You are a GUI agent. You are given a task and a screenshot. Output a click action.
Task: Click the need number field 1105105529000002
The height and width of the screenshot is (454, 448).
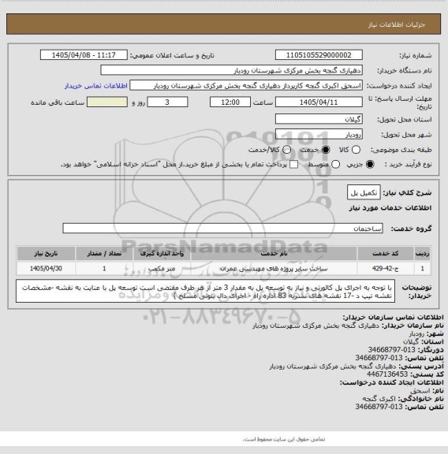[x=319, y=55]
